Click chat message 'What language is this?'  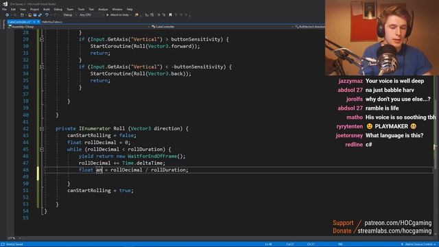[x=394, y=136]
